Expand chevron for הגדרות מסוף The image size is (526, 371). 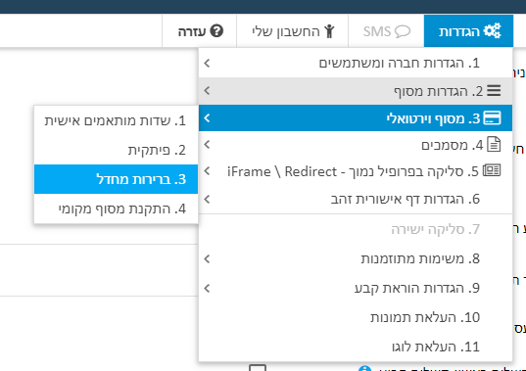coord(207,90)
